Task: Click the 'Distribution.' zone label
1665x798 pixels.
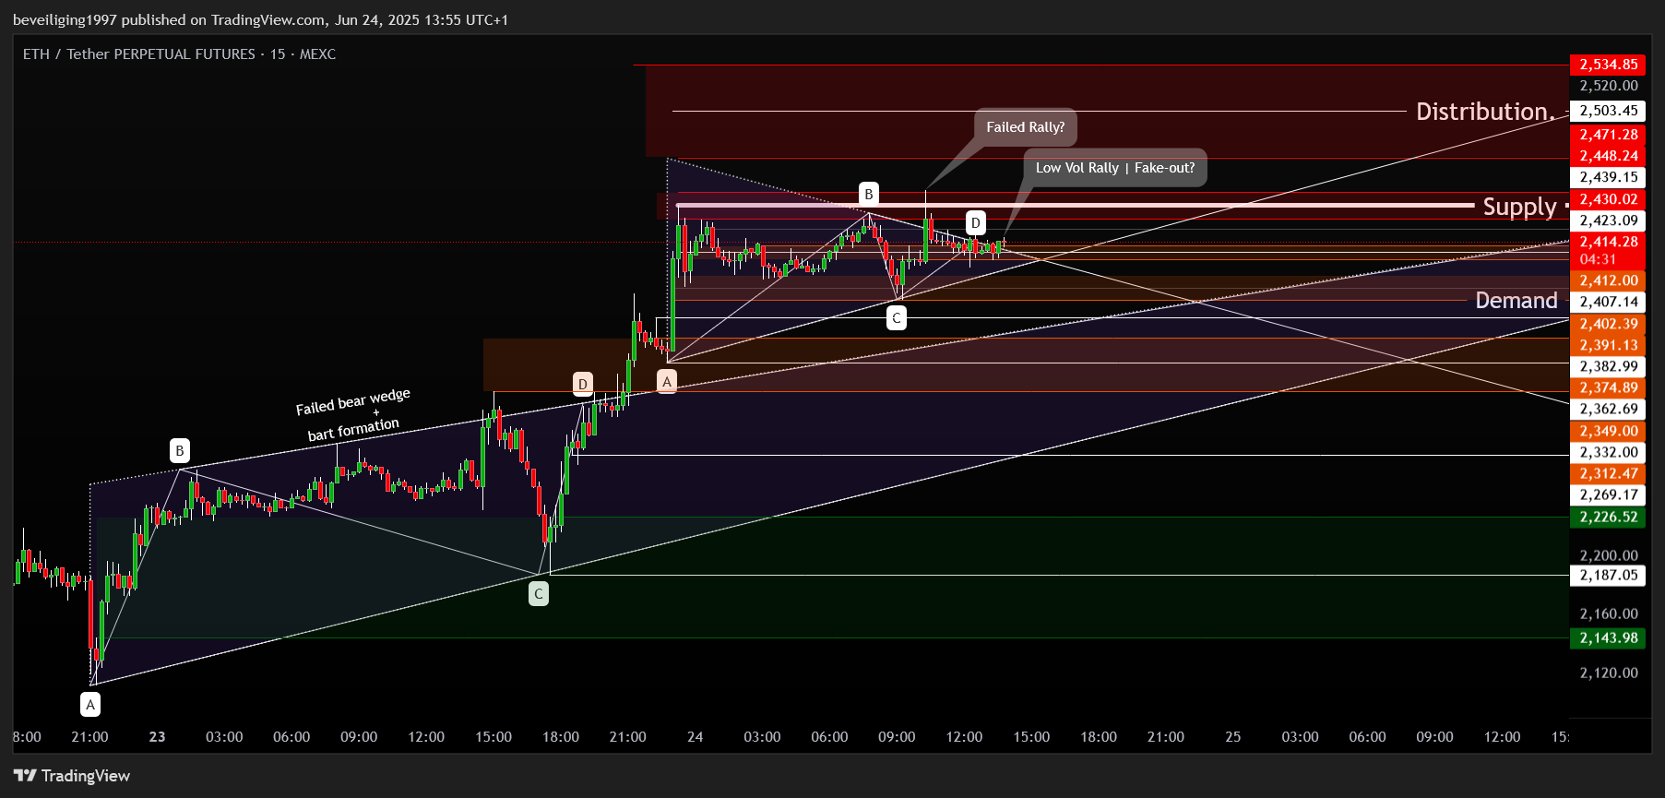Action: coord(1486,112)
